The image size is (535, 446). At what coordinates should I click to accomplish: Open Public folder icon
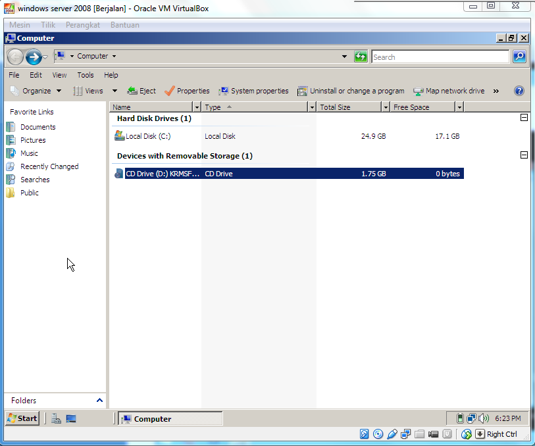point(11,193)
